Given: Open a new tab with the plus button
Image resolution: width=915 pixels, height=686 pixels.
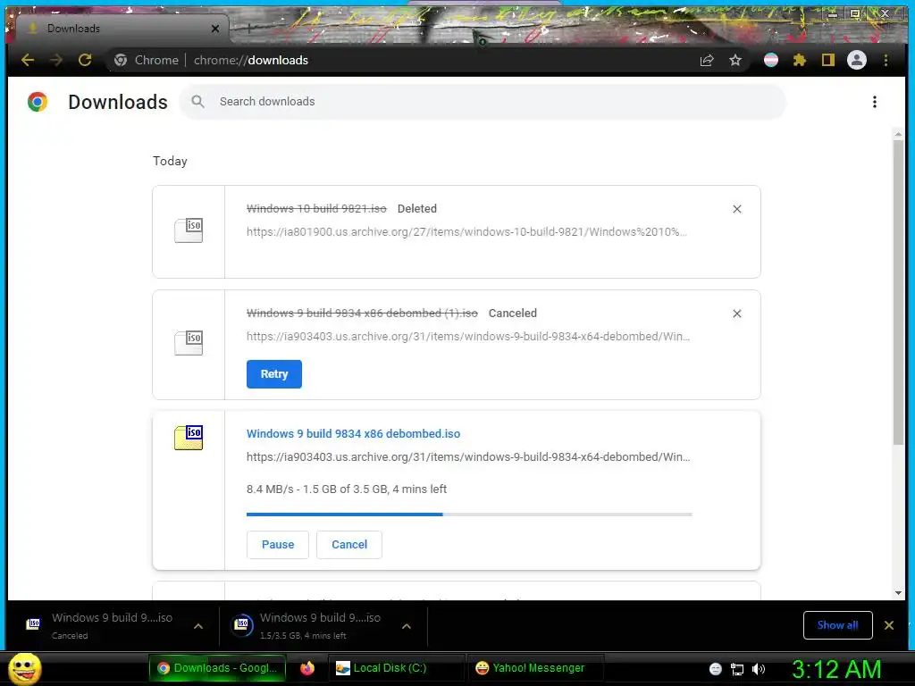Looking at the screenshot, I should click(248, 28).
